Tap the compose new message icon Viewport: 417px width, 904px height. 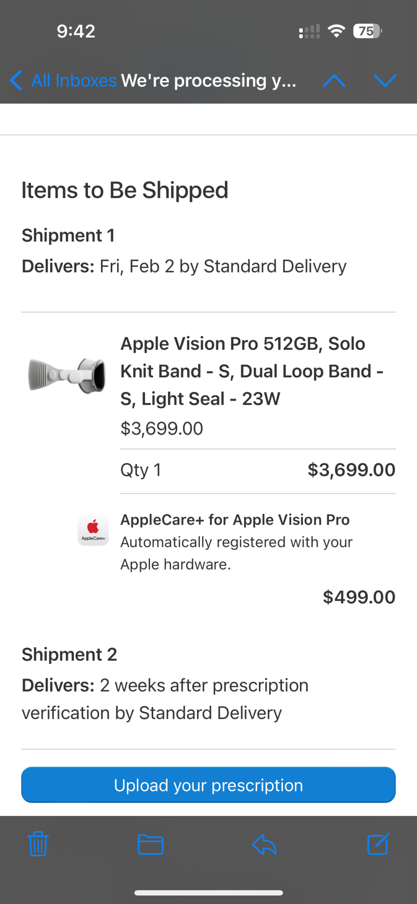(378, 844)
